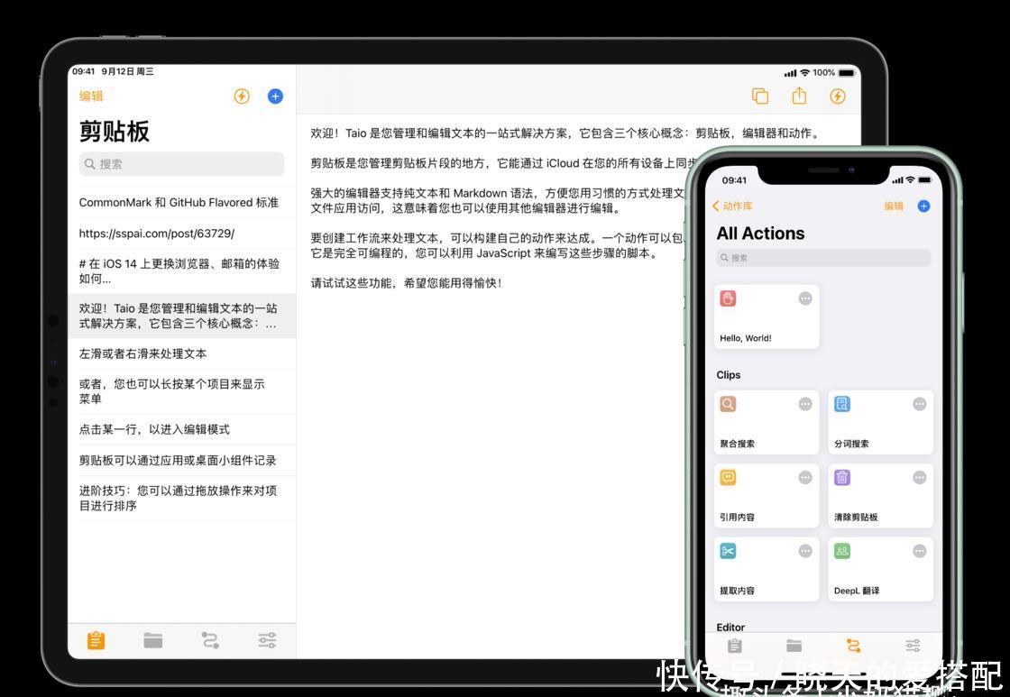Tap the lightning bolt icon beside 编辑 header
Viewport: 1010px width, 697px height.
[x=241, y=96]
